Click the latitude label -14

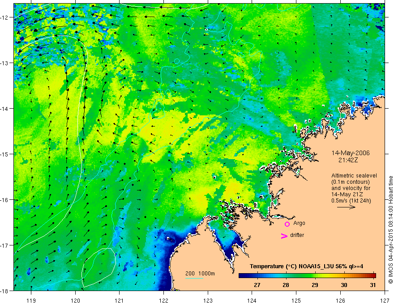(x=5, y=109)
